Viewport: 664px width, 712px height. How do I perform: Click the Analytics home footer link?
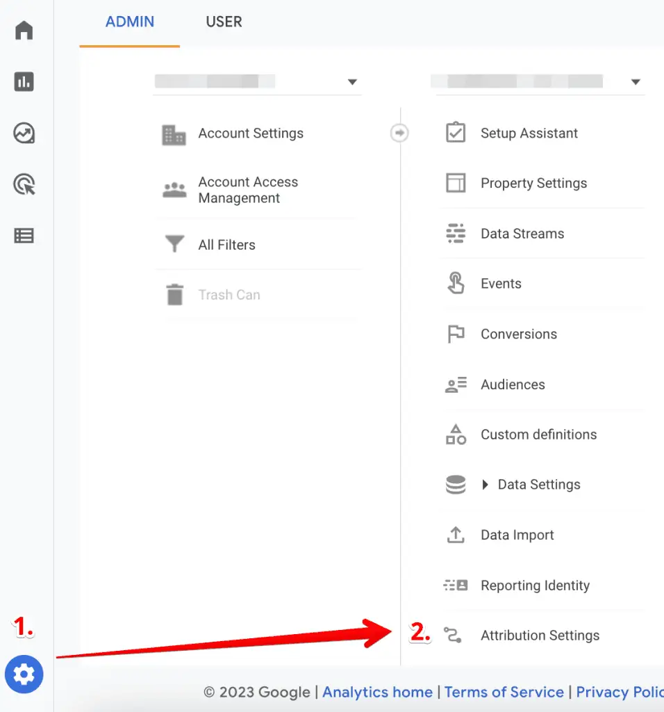tap(377, 692)
